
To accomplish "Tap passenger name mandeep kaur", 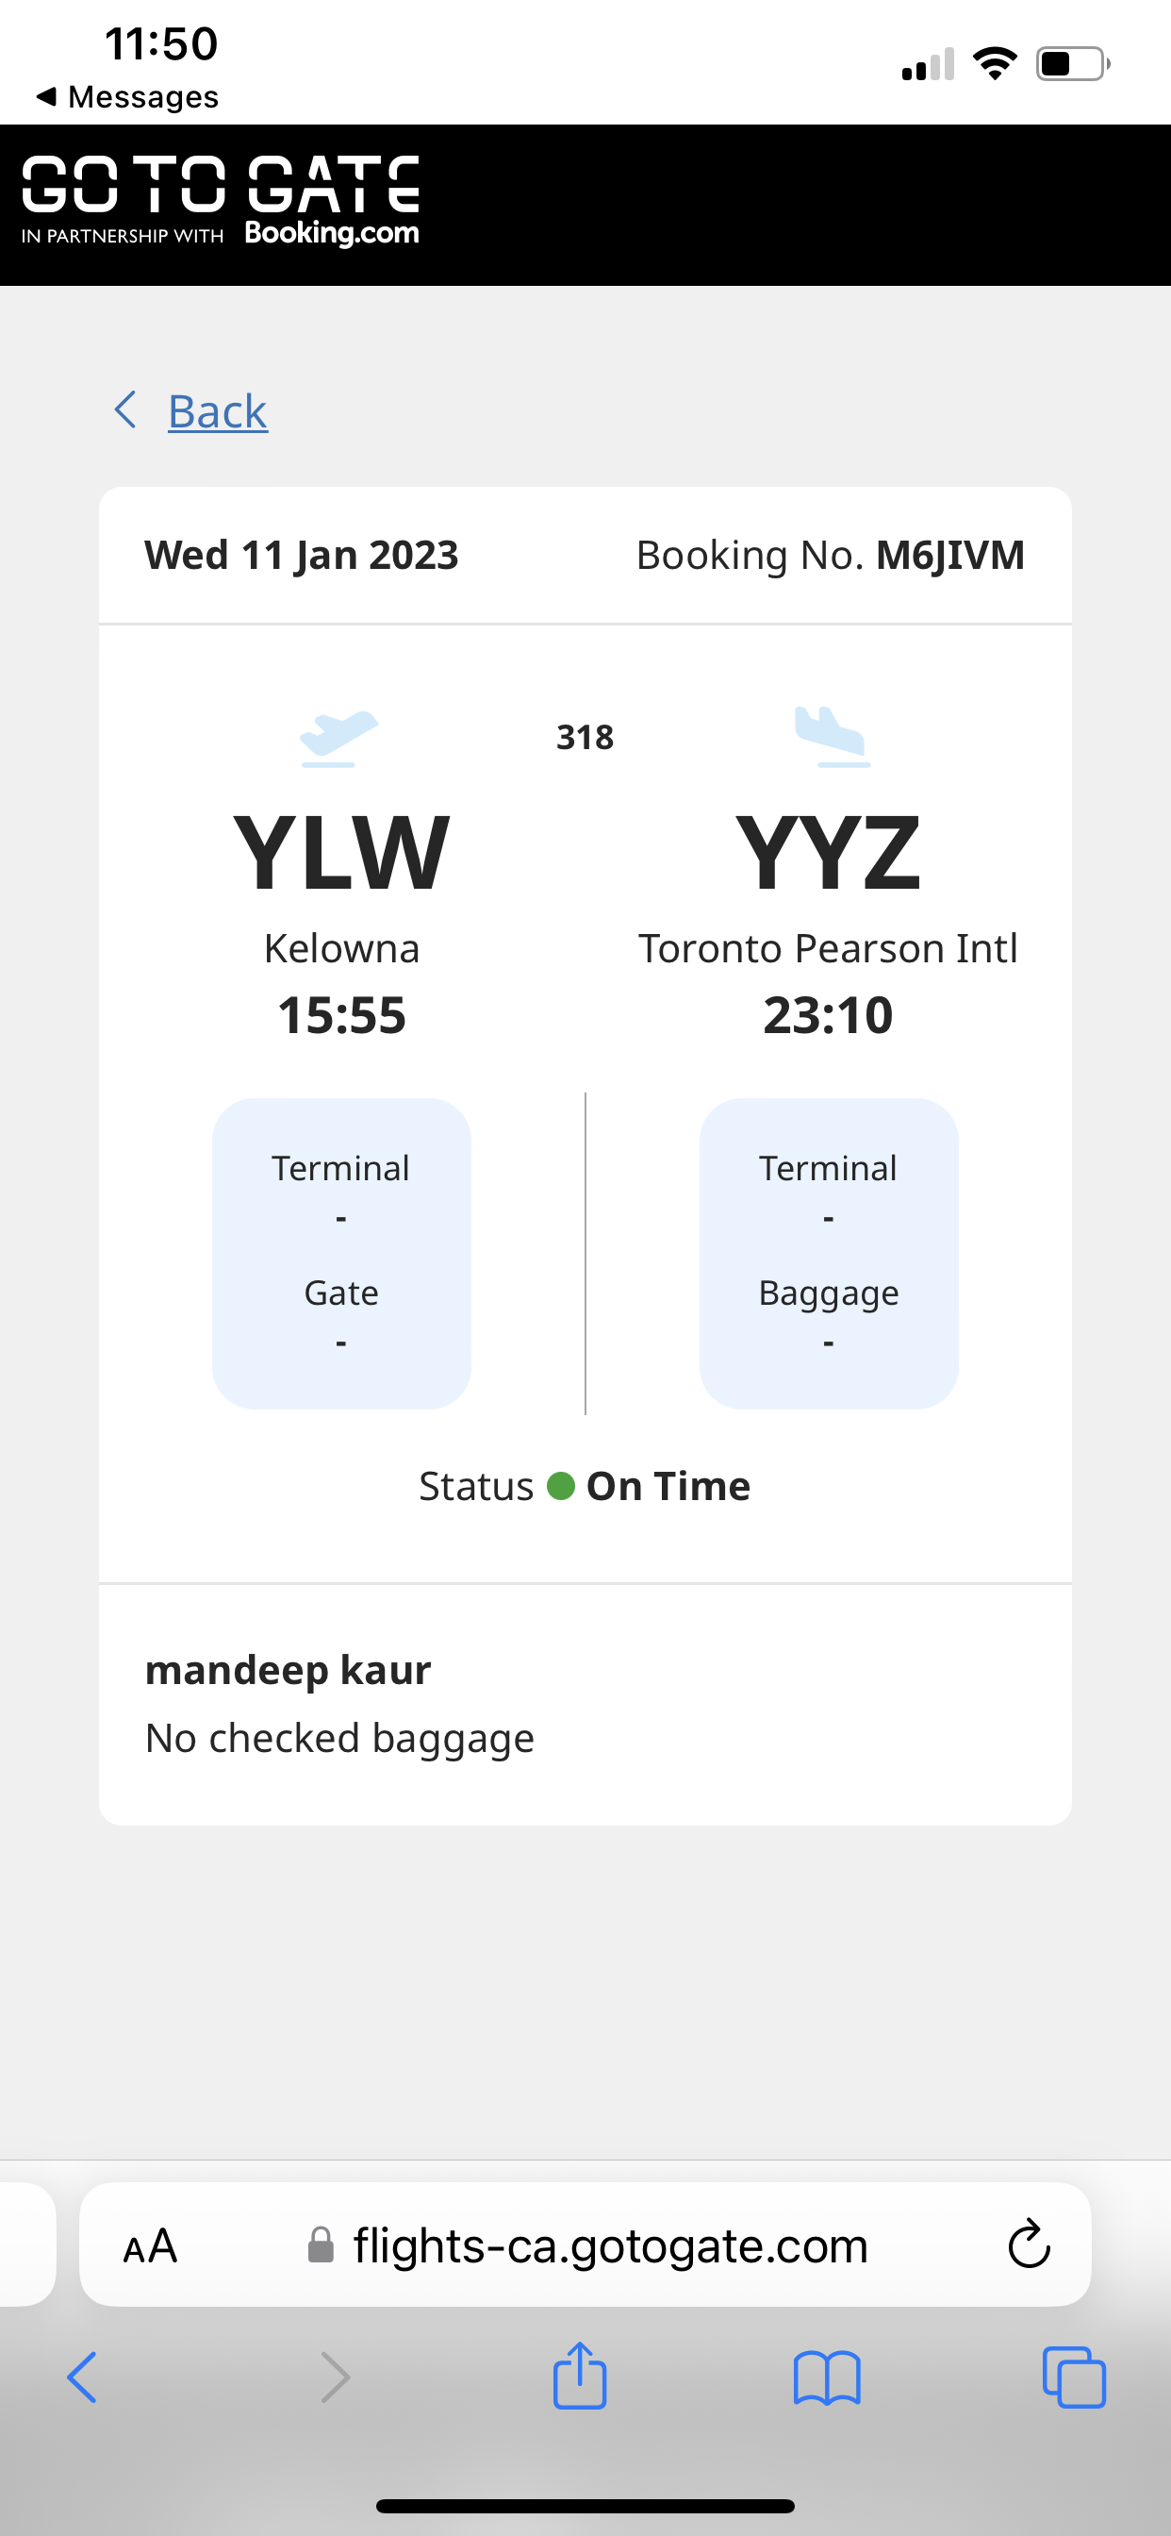I will [x=288, y=1671].
